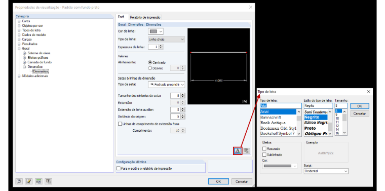
Task: Select the highlighted Dimensões leaf item
Action: [41, 71]
